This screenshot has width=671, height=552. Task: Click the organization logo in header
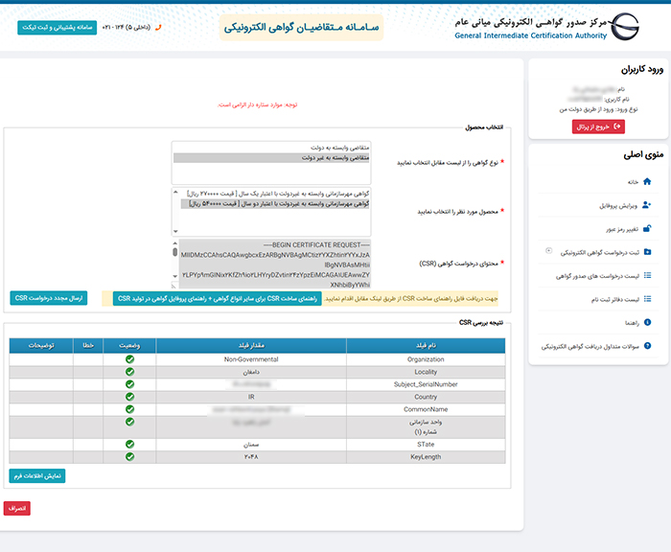point(624,27)
